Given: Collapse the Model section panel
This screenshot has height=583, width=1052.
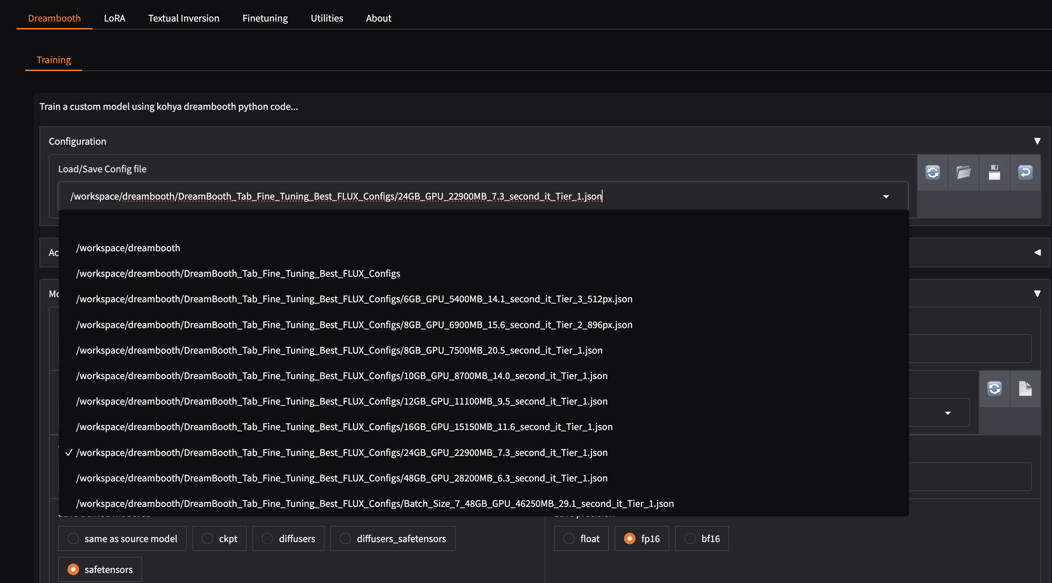Looking at the screenshot, I should click(1038, 293).
